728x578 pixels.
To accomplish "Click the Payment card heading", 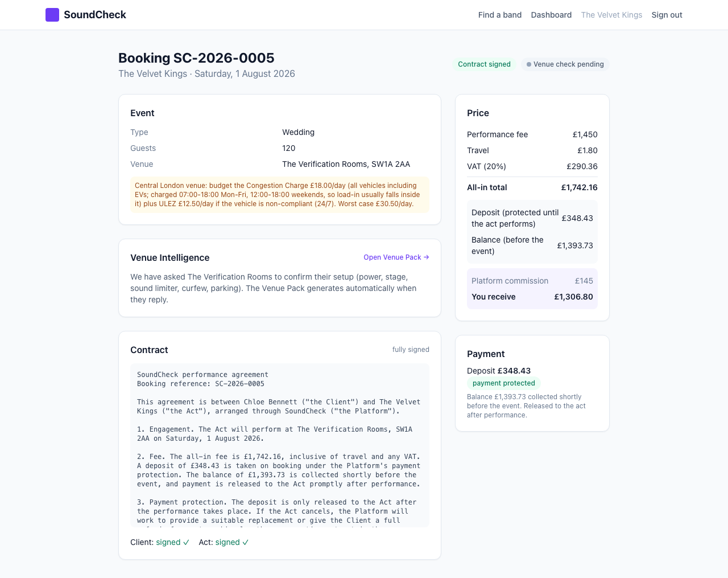I will (x=486, y=354).
